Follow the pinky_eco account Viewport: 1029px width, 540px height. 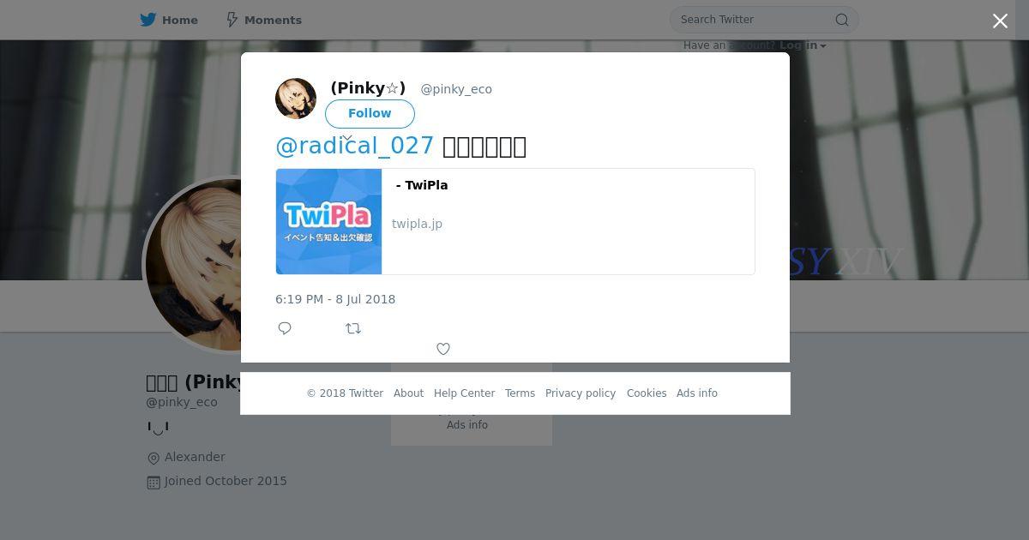click(370, 114)
